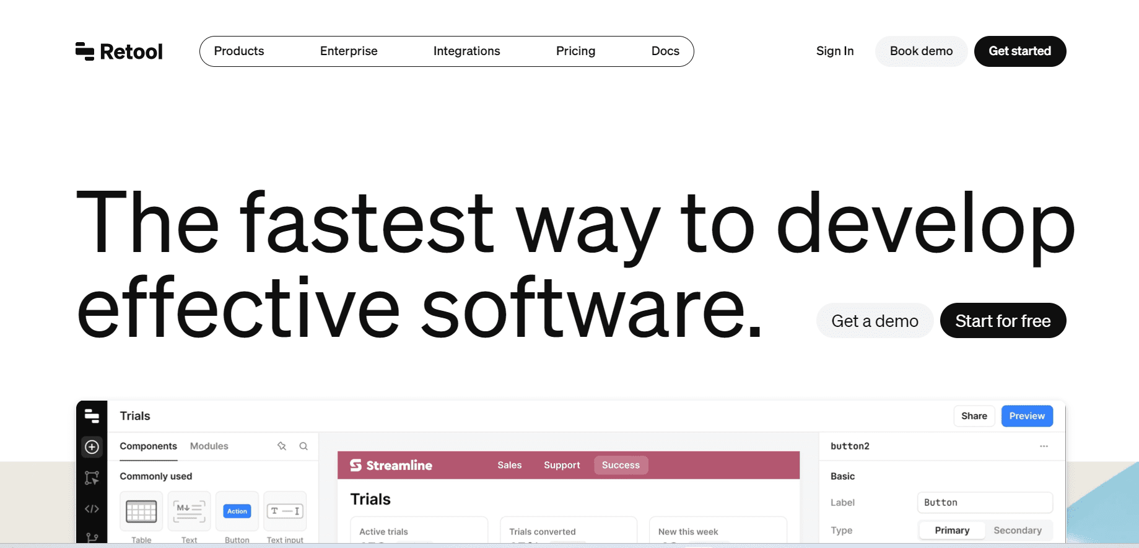Select the Text input component icon
This screenshot has width=1139, height=548.
285,511
